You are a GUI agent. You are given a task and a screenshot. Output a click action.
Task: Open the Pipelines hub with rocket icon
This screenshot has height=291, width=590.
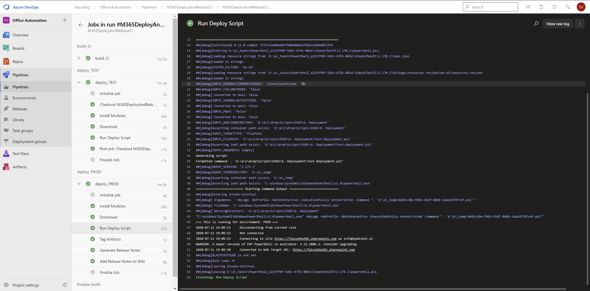(36, 75)
